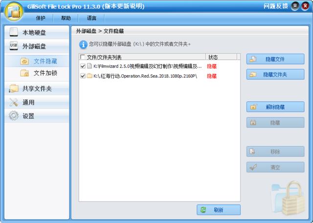Viewport: 313px width, 223px height.
Task: Click the 外部磁盘 > 文件隐藏 breadcrumb title
Action: (x=100, y=31)
